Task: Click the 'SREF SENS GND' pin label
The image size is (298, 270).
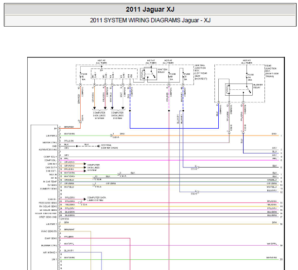Action: (48, 217)
